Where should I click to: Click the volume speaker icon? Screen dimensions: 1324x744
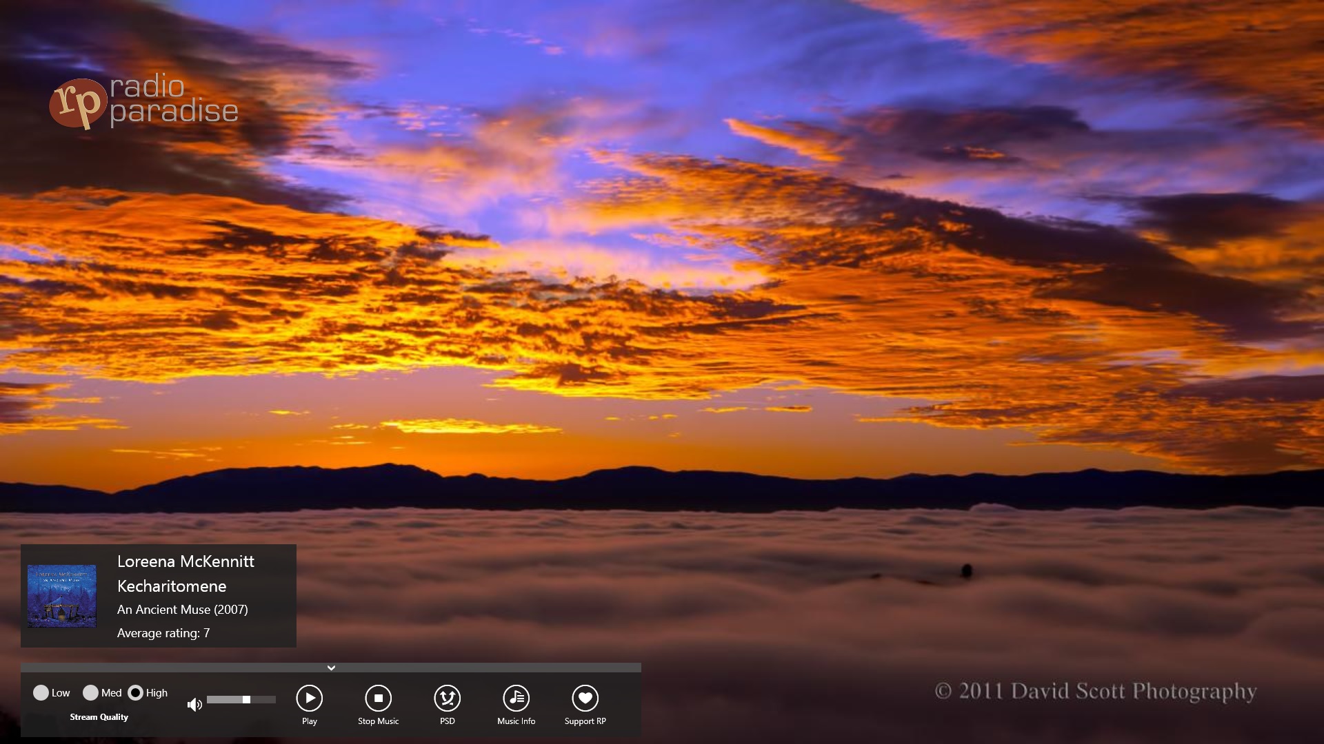click(194, 704)
